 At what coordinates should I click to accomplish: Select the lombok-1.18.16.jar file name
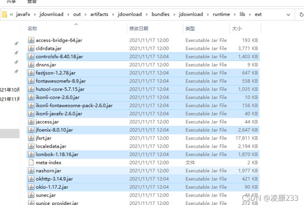point(57,154)
